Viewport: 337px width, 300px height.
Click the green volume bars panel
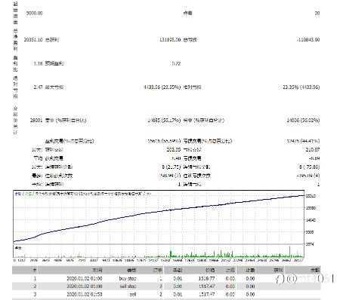(159, 251)
